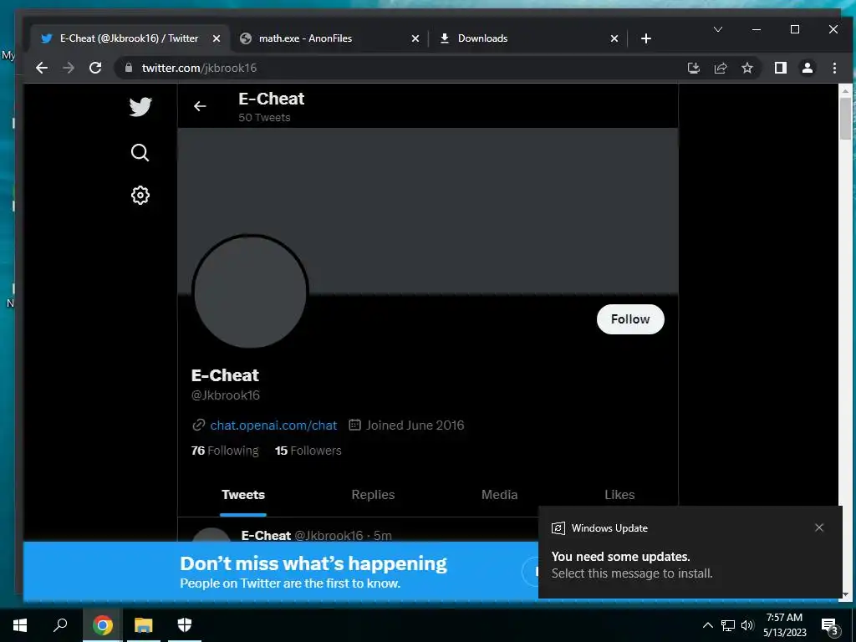Open the Action Center notifications icon
This screenshot has height=642, width=856.
pos(830,625)
